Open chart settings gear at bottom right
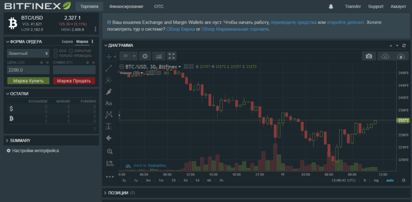This screenshot has width=412, height=202. [x=404, y=180]
